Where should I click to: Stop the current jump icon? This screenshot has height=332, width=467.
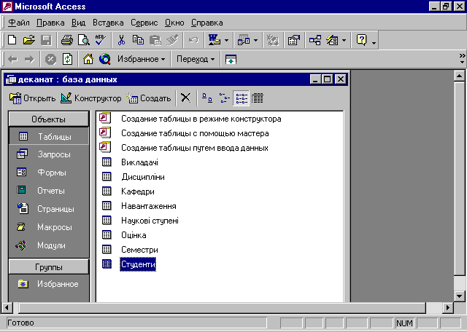[50, 59]
